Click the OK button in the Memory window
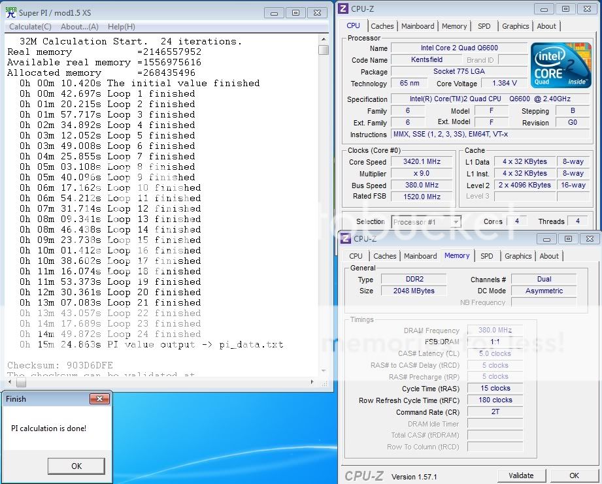The image size is (602, 484). [573, 475]
